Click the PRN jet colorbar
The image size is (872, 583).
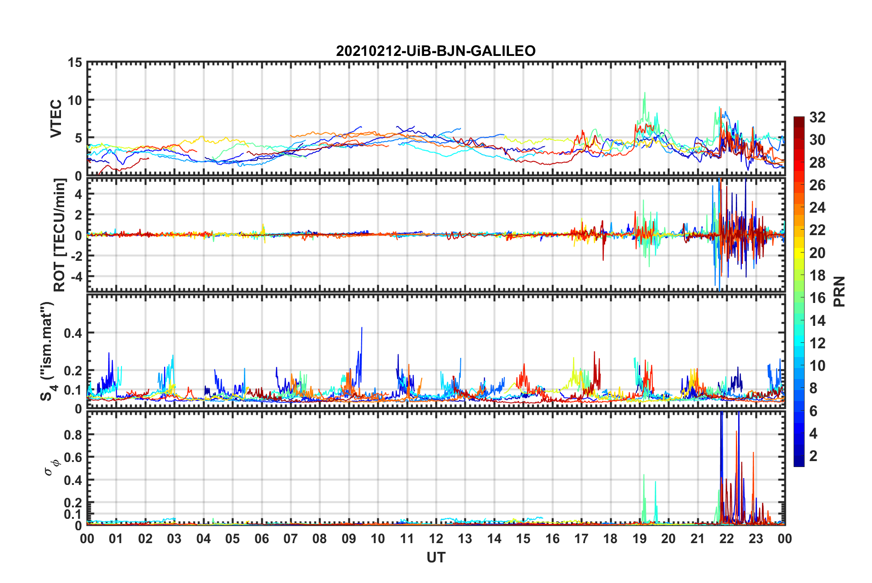799,291
